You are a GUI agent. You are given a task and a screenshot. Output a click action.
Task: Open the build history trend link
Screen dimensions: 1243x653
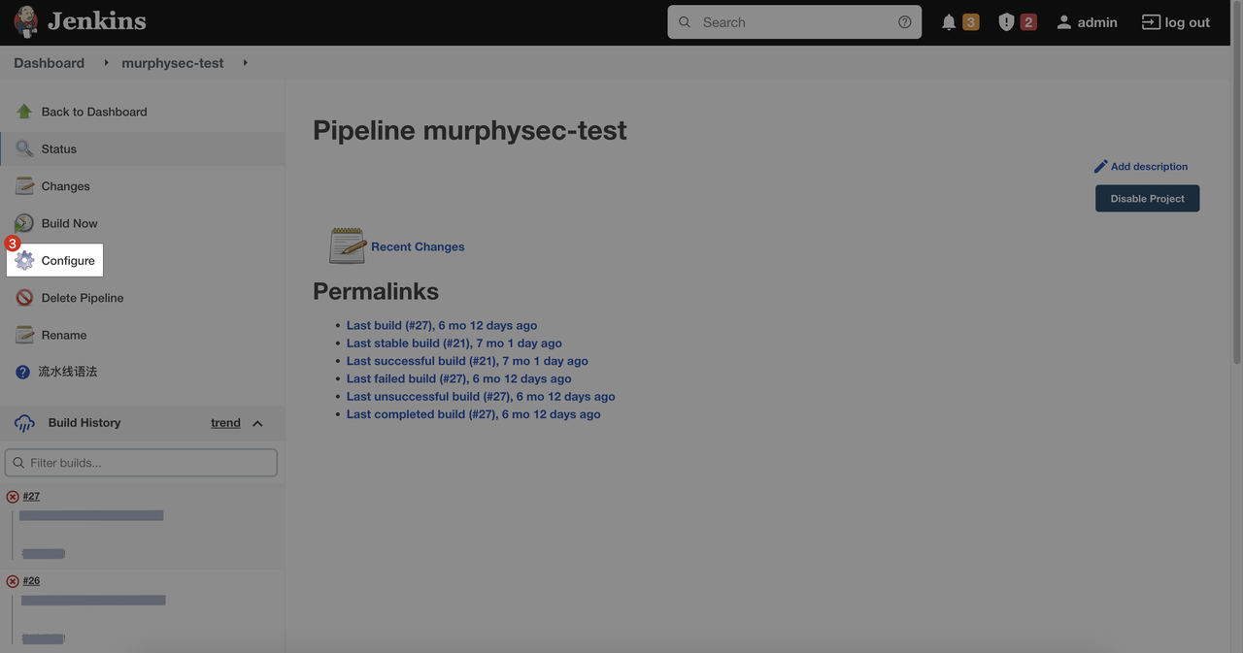click(225, 423)
